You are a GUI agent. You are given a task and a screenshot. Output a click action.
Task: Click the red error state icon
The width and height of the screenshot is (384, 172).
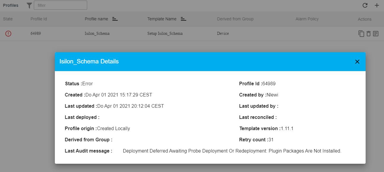(8, 34)
